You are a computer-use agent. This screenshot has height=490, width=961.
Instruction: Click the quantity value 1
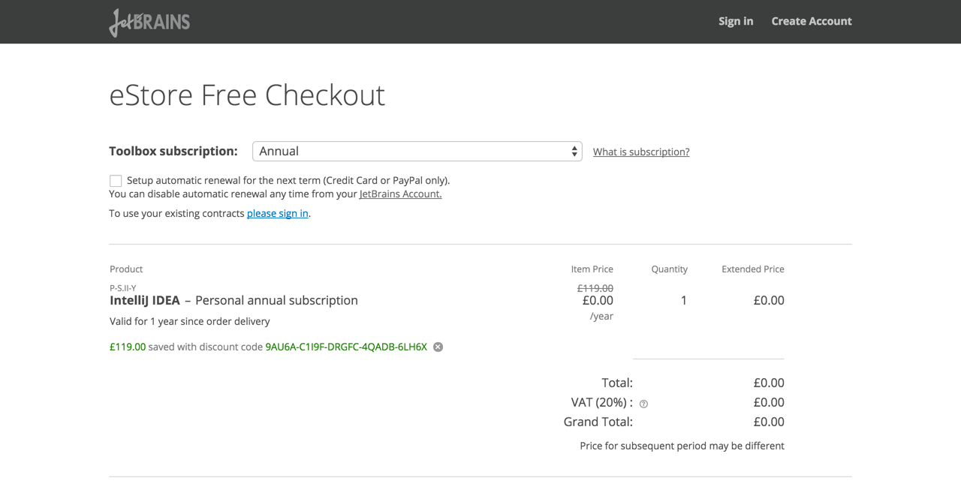[x=683, y=300]
